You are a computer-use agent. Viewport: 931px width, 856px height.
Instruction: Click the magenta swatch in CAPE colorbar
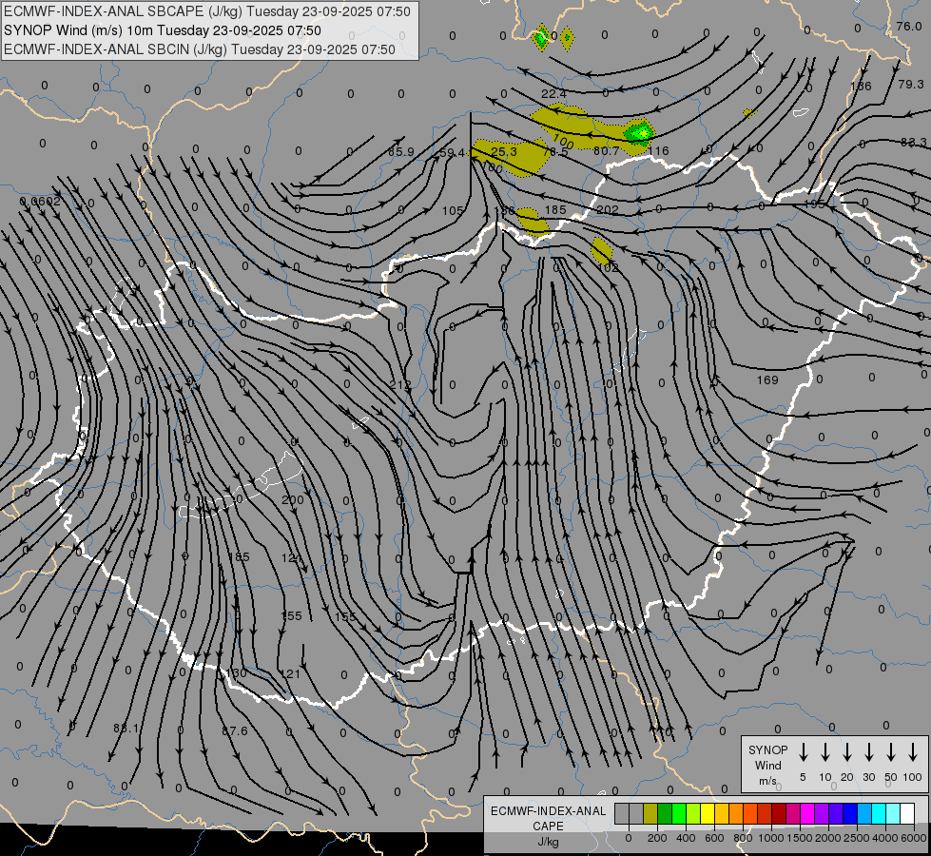tap(807, 813)
